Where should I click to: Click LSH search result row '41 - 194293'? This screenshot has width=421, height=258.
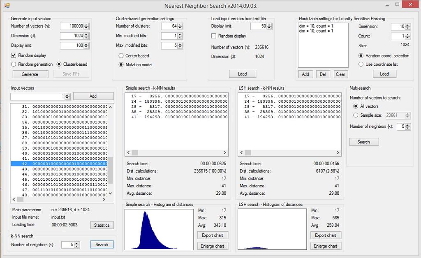289,117
